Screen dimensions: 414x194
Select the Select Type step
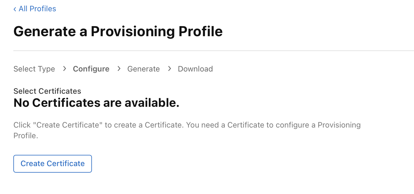click(x=34, y=69)
